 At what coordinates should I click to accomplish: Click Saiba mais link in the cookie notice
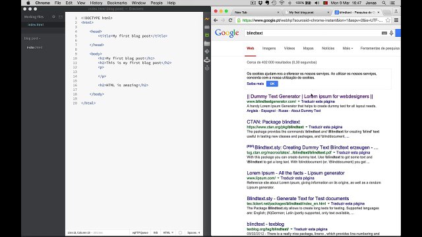tap(255, 84)
